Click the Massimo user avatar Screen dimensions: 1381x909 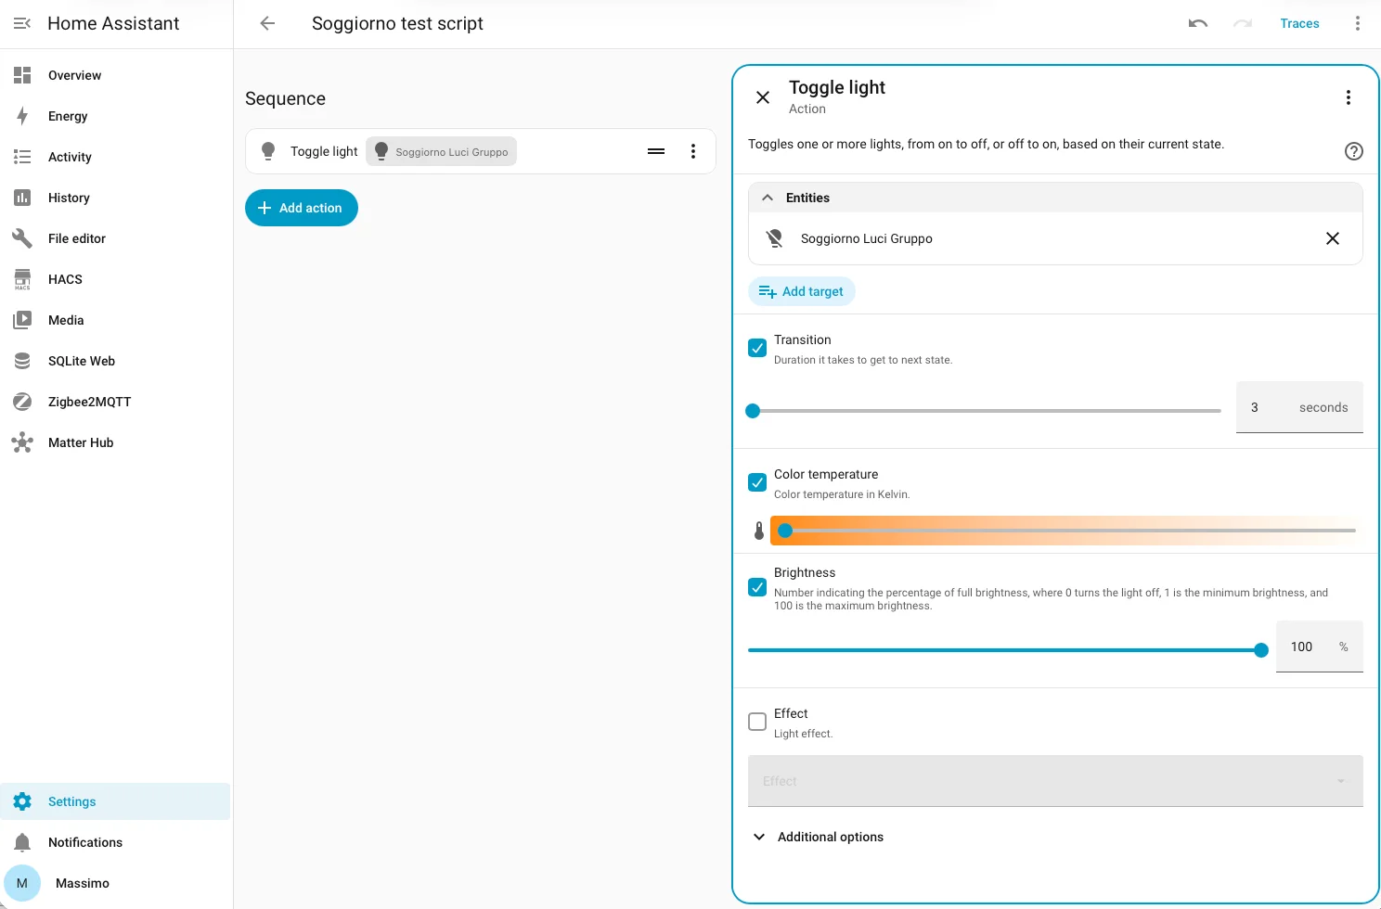[x=22, y=883]
